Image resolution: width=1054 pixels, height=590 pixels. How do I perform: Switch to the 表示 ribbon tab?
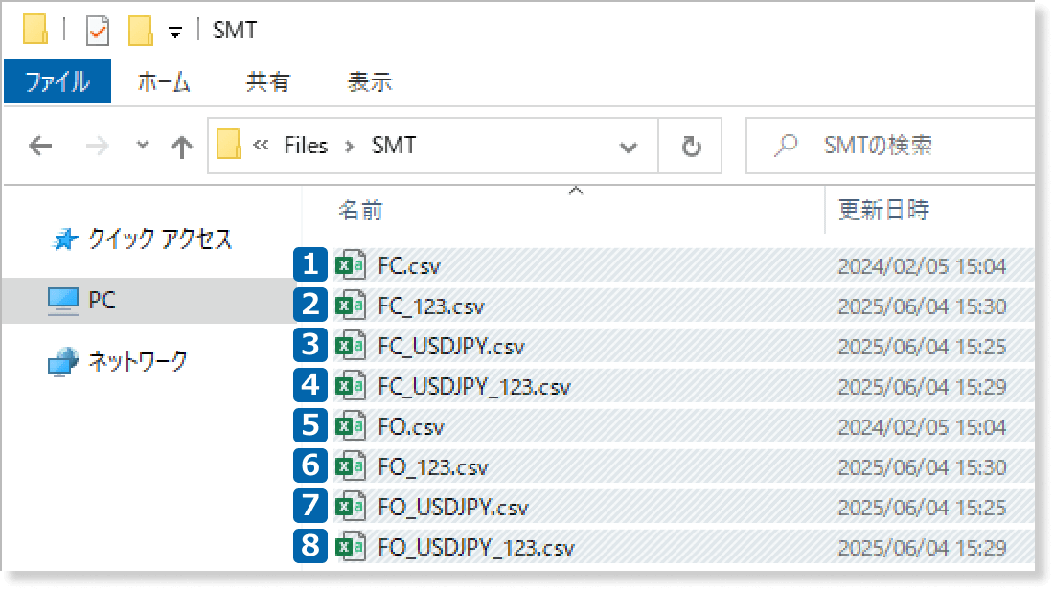pos(369,82)
